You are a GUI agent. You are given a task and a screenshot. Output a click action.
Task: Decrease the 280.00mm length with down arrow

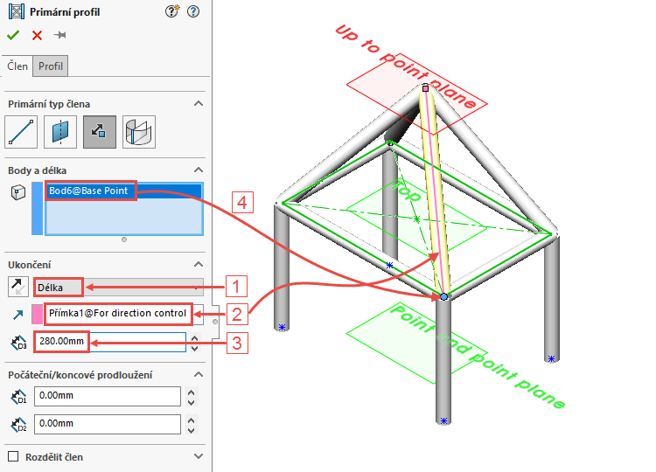click(194, 347)
